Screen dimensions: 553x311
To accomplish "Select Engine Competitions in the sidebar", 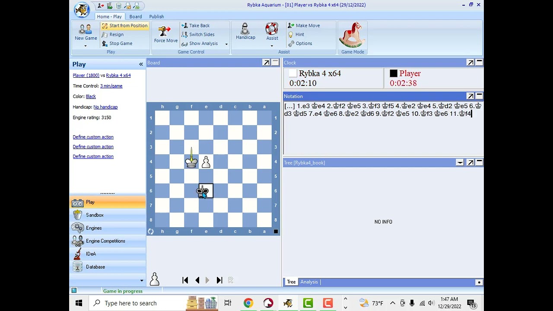I will click(108, 241).
